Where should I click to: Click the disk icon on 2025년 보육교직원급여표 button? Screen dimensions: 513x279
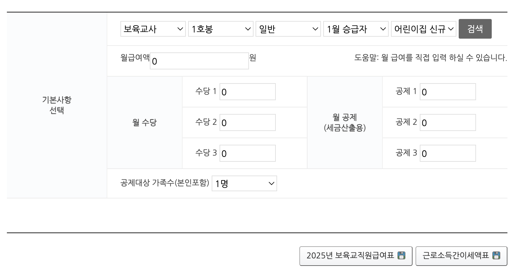tap(402, 256)
